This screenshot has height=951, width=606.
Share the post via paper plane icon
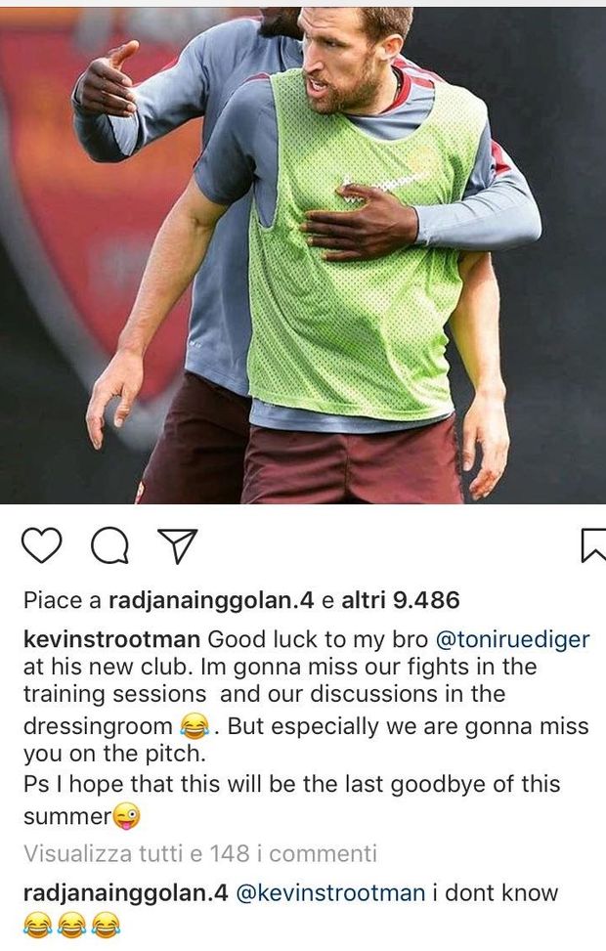(177, 545)
